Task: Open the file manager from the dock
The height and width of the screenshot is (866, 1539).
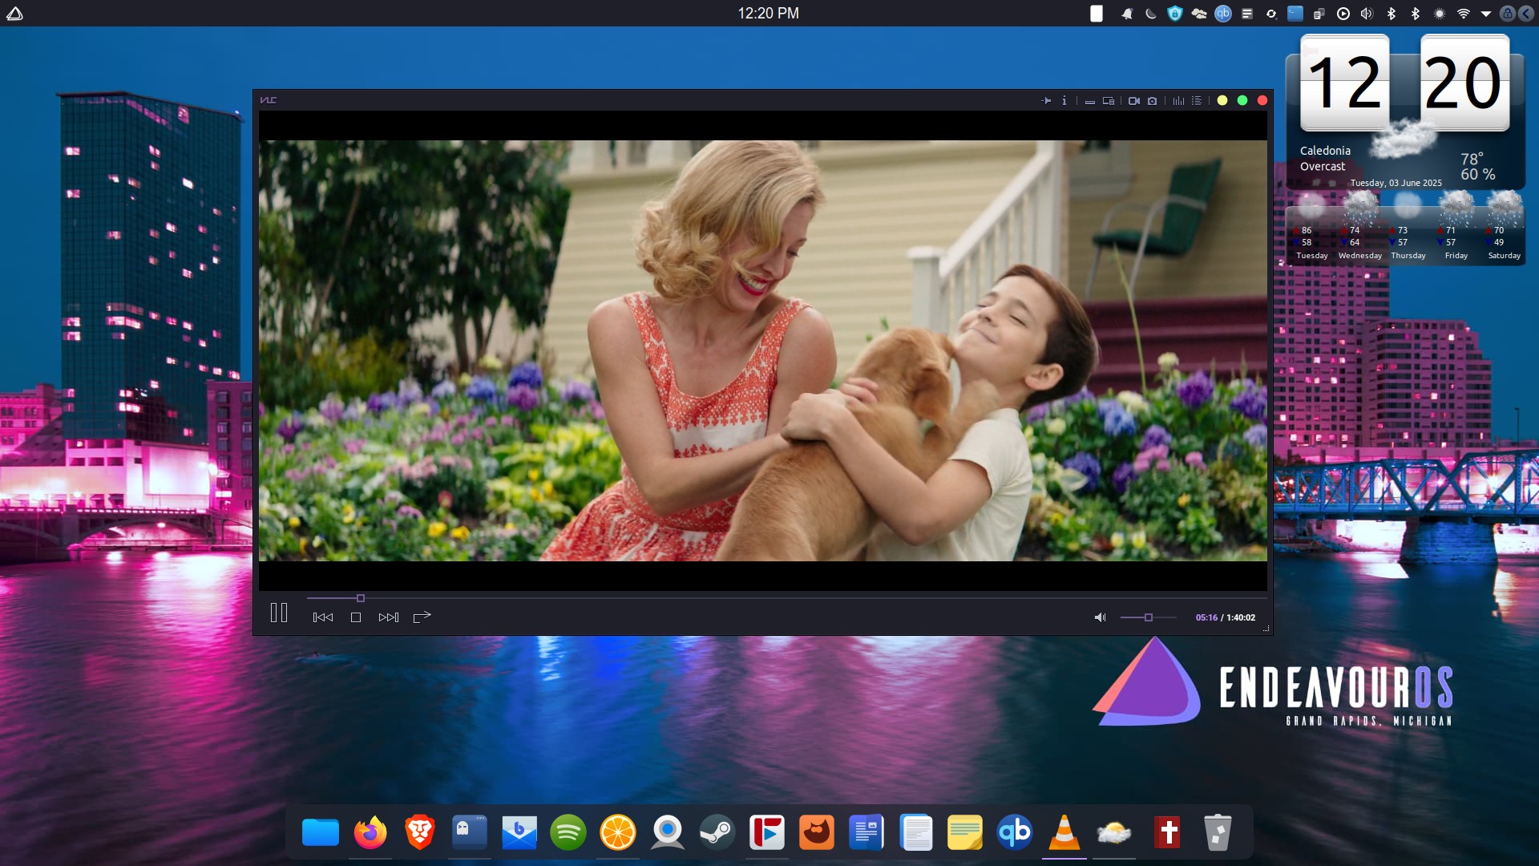Action: pyautogui.click(x=321, y=832)
